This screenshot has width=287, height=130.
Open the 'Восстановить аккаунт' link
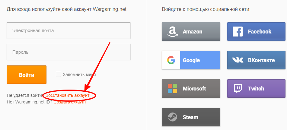(x=68, y=95)
